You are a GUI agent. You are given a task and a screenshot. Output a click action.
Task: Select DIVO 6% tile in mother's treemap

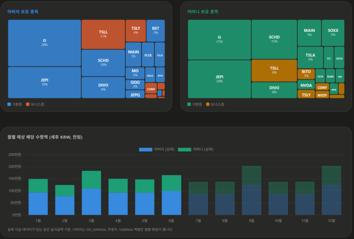[x=274, y=90]
